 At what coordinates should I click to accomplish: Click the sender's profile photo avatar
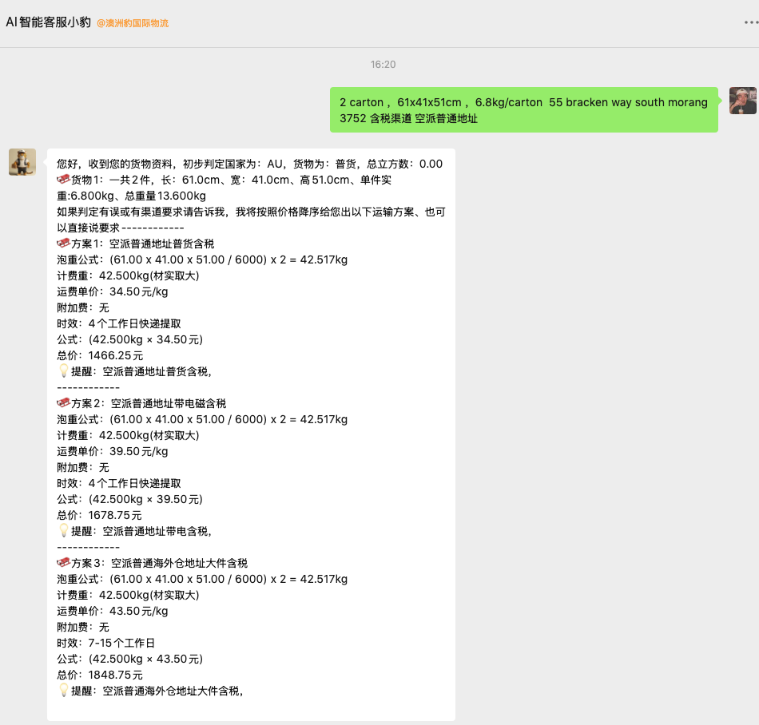coord(742,101)
